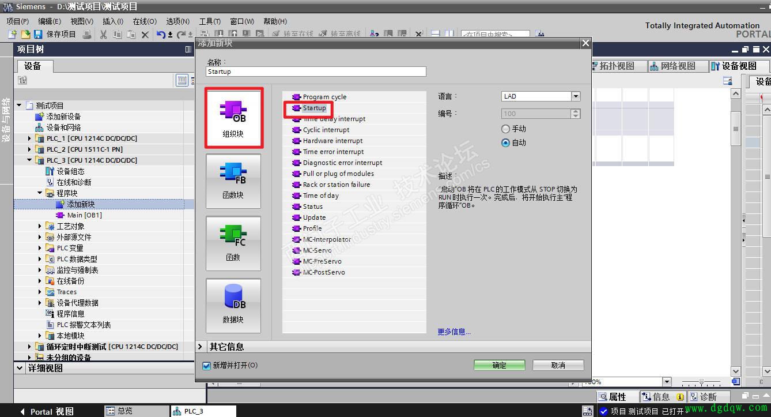
Task: Select the FB 函数块 block type icon
Action: (x=233, y=181)
